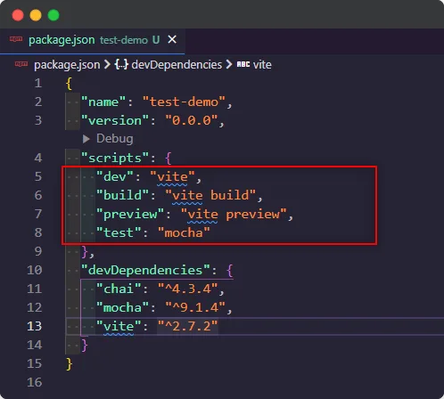Click the "vite" value on line 5
This screenshot has height=399, width=444.
coord(172,176)
